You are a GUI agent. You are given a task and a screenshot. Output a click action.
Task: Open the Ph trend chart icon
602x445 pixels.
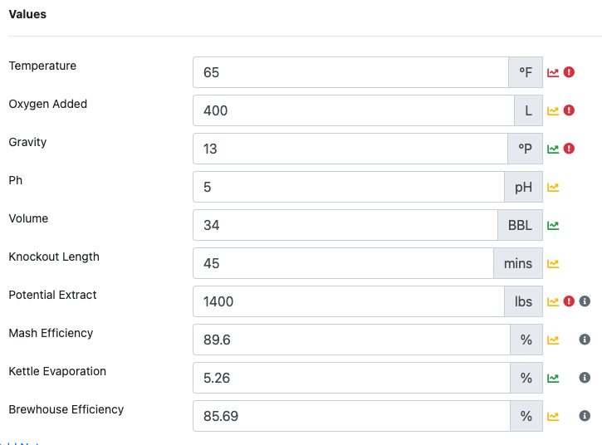pos(553,187)
